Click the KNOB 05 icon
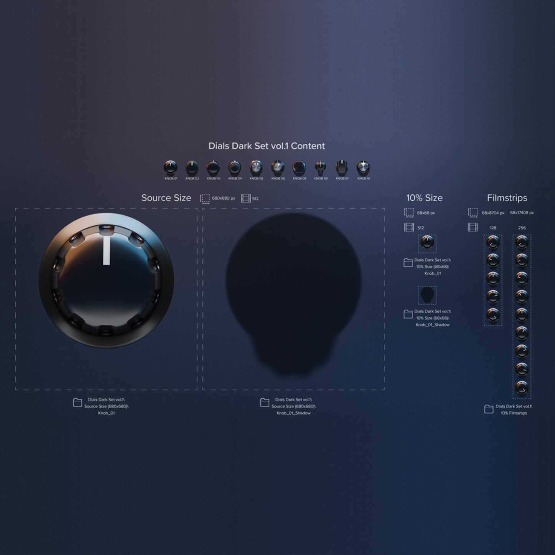 pos(255,166)
